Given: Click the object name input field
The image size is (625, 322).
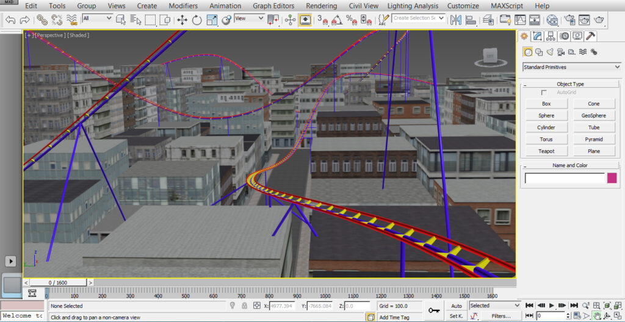Looking at the screenshot, I should point(565,178).
